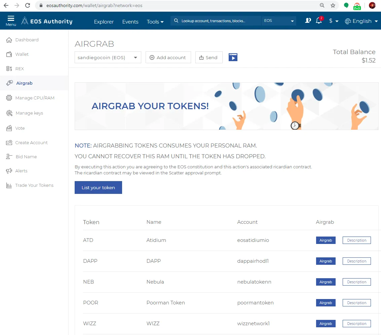
Task: Click the Bid Name gavel icon
Action: (9, 157)
